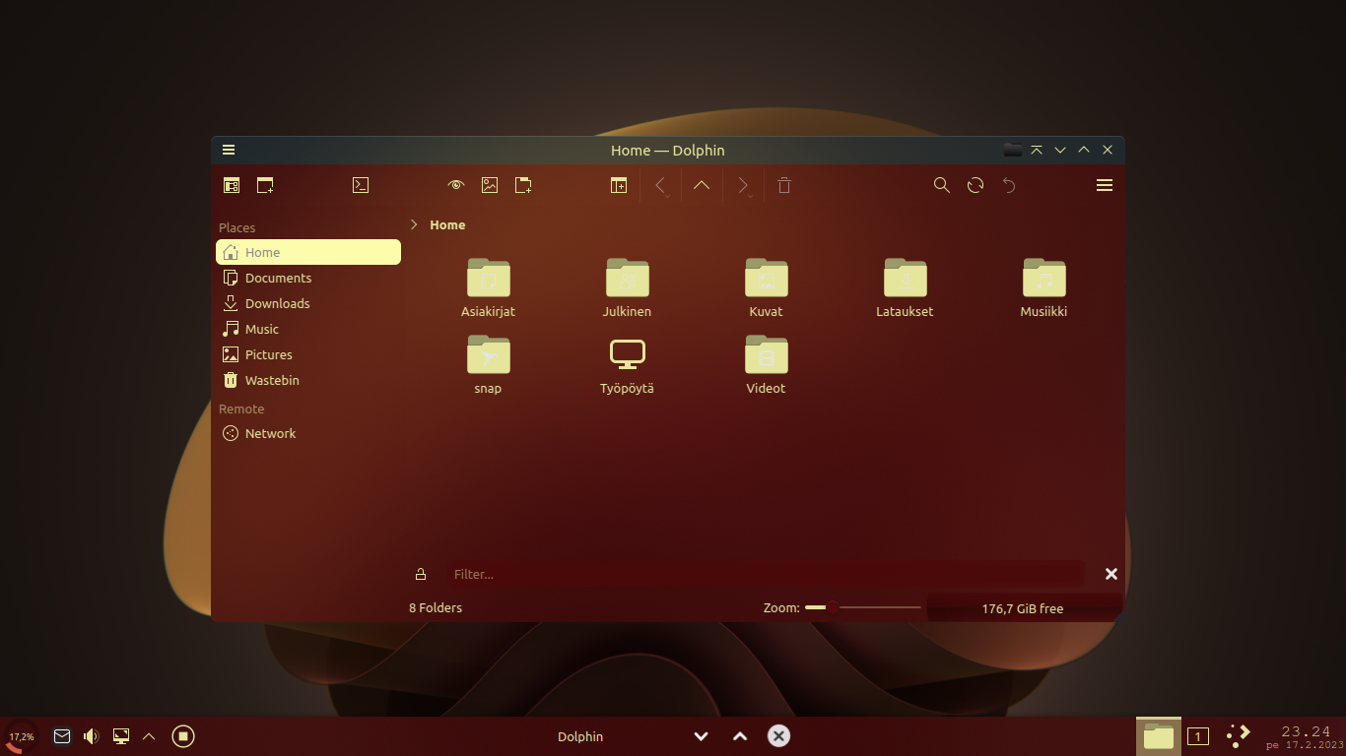1346x756 pixels.
Task: Click the 176,7 GiB free space indicator
Action: (1023, 608)
